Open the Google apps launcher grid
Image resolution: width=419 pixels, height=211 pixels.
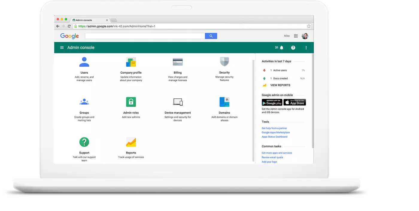[296, 36]
